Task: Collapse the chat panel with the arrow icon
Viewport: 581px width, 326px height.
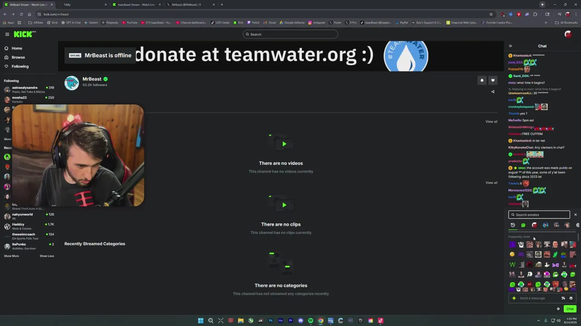Action: tap(511, 46)
